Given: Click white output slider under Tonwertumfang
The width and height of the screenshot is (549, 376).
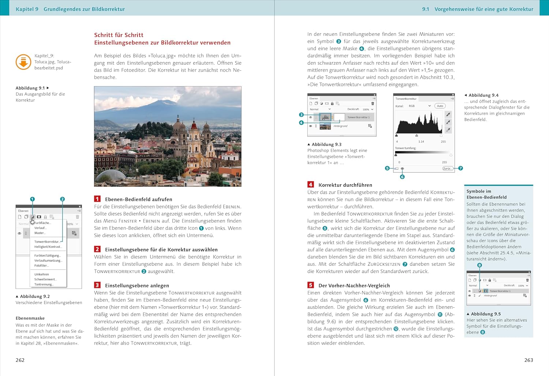Looking at the screenshot, I should (451, 155).
